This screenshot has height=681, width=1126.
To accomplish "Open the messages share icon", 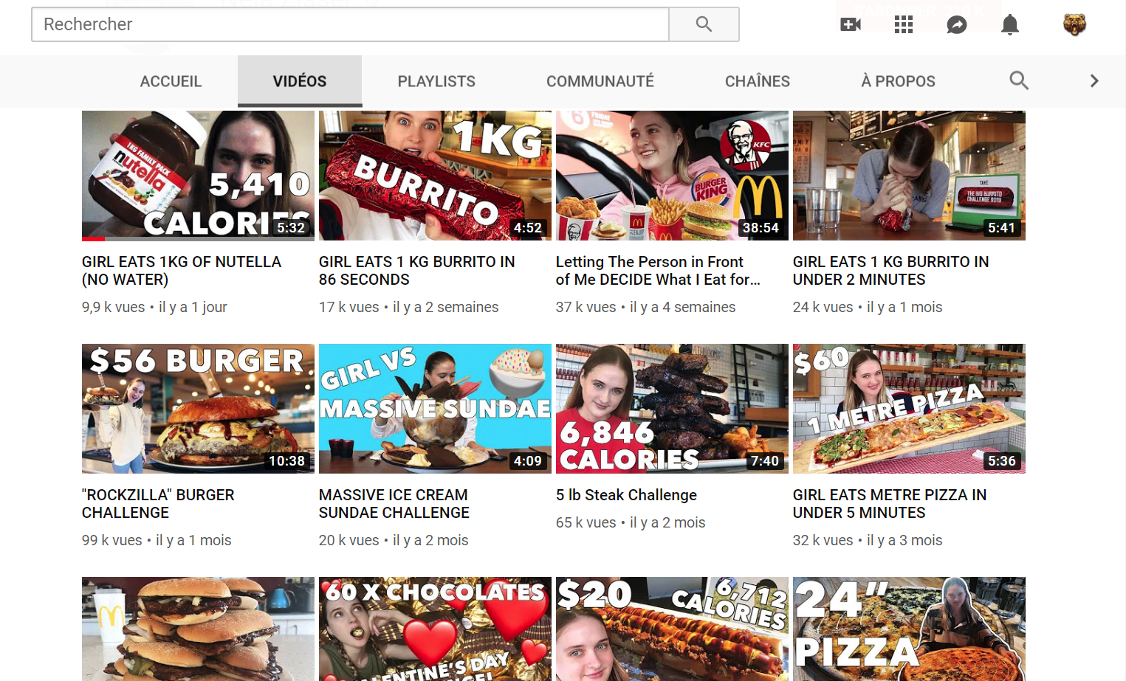I will pyautogui.click(x=956, y=24).
